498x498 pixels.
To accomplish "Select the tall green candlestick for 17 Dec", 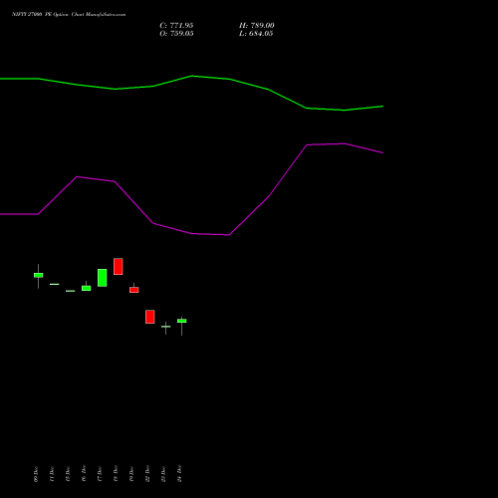I will (102, 278).
